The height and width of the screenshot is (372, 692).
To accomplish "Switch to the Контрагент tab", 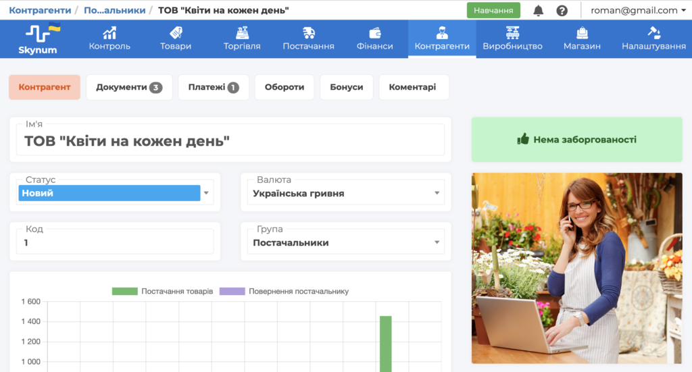I will point(45,87).
